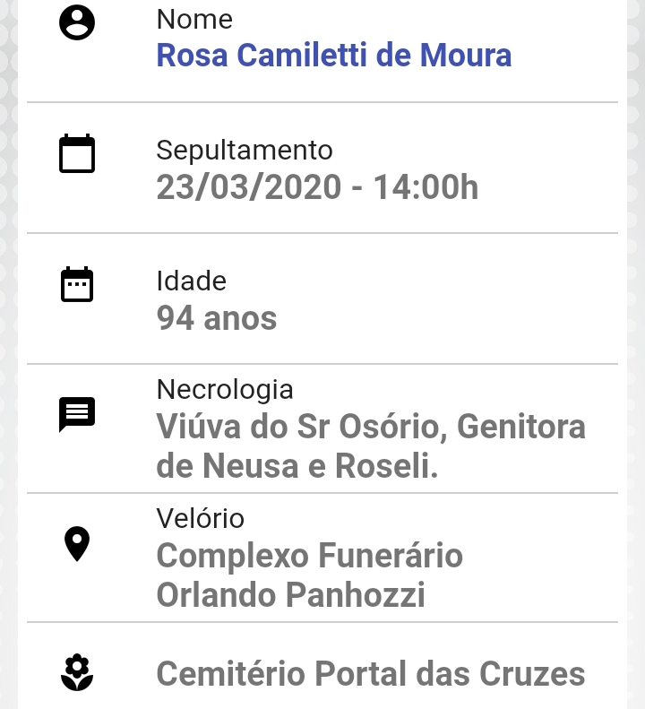Click the de Neusa e Roseli line
Image resolution: width=645 pixels, height=709 pixels.
tap(297, 466)
